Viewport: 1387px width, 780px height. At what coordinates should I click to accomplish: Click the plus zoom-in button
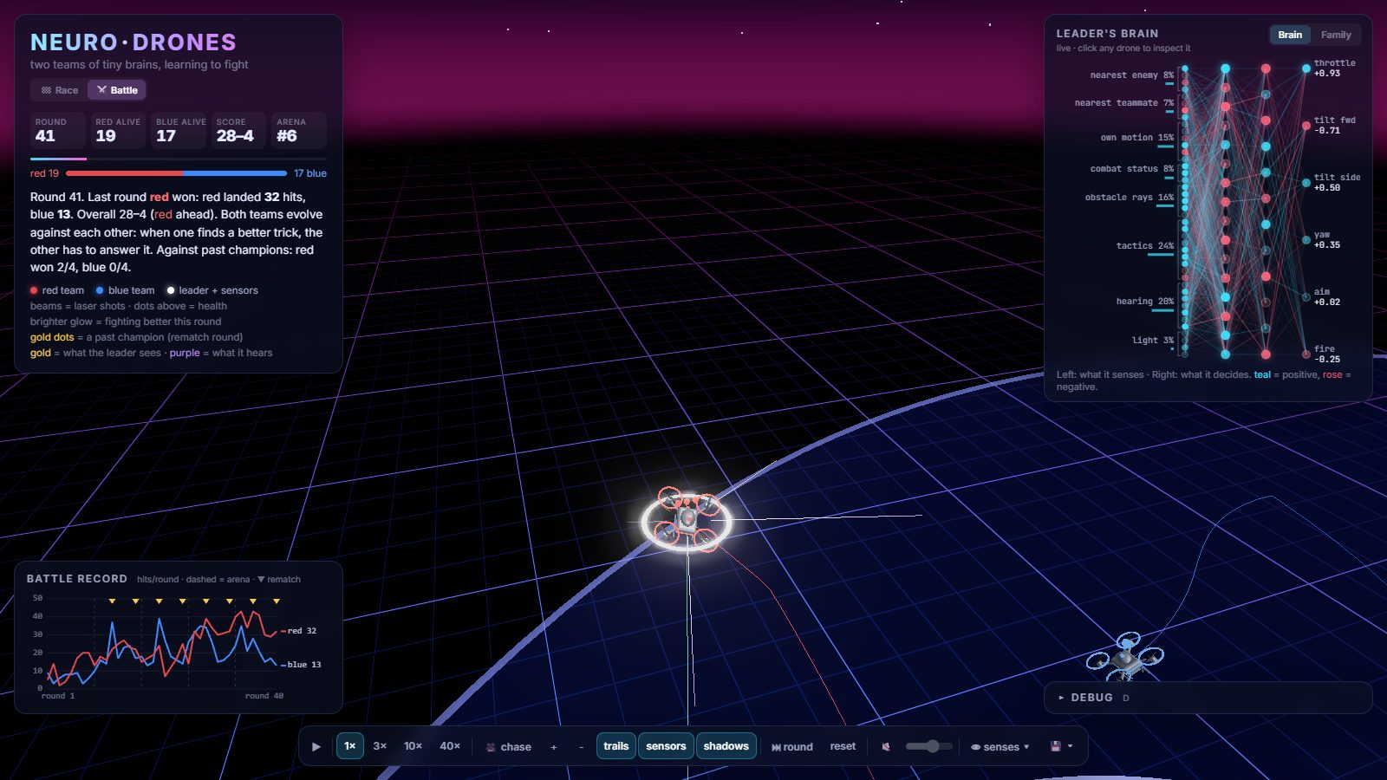(x=554, y=747)
